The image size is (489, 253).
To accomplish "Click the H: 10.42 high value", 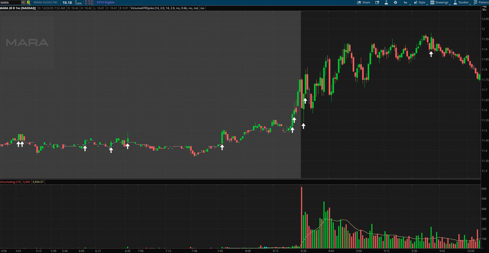I will [86, 8].
